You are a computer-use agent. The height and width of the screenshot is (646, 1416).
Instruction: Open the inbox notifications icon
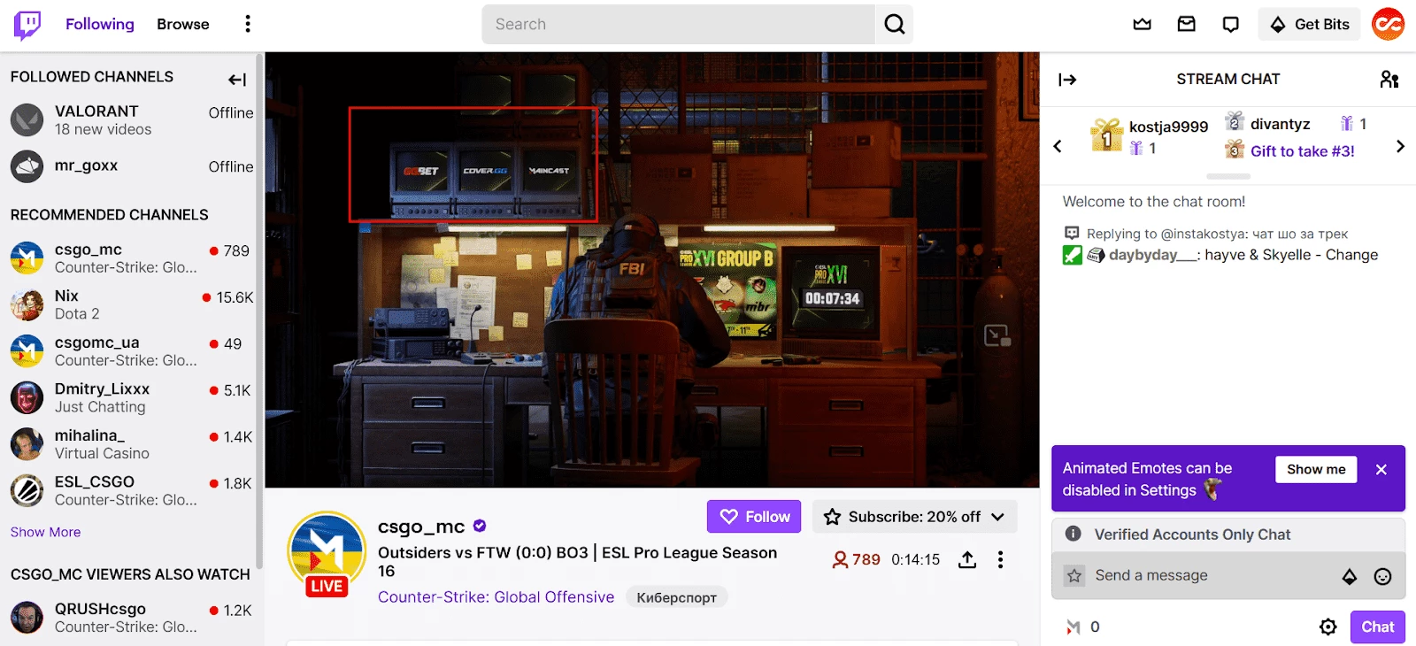(1187, 25)
